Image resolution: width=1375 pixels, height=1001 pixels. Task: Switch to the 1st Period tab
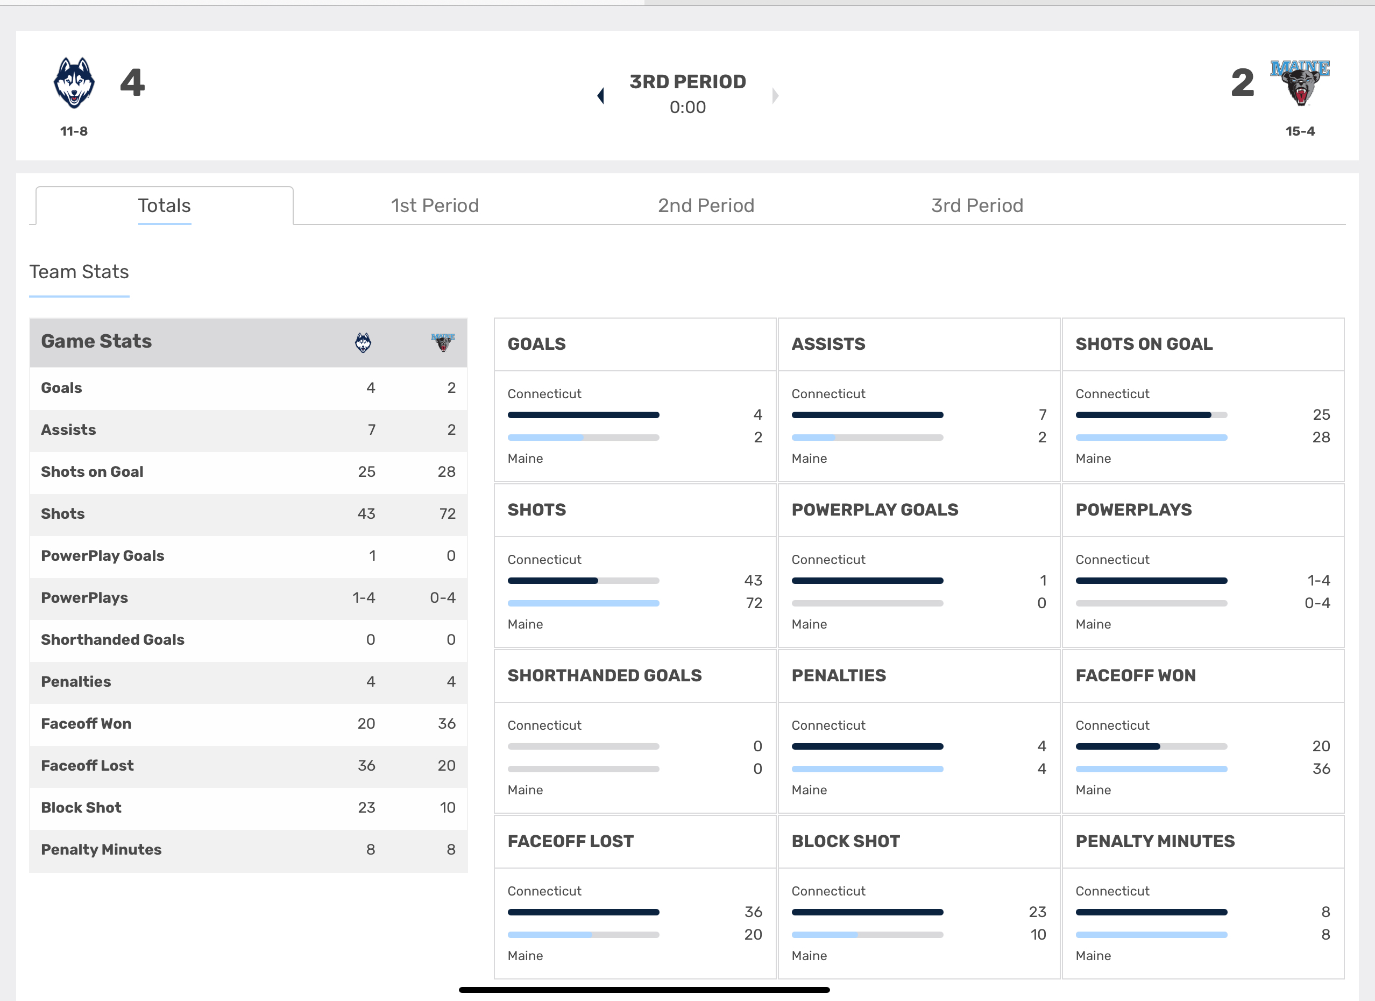(435, 206)
